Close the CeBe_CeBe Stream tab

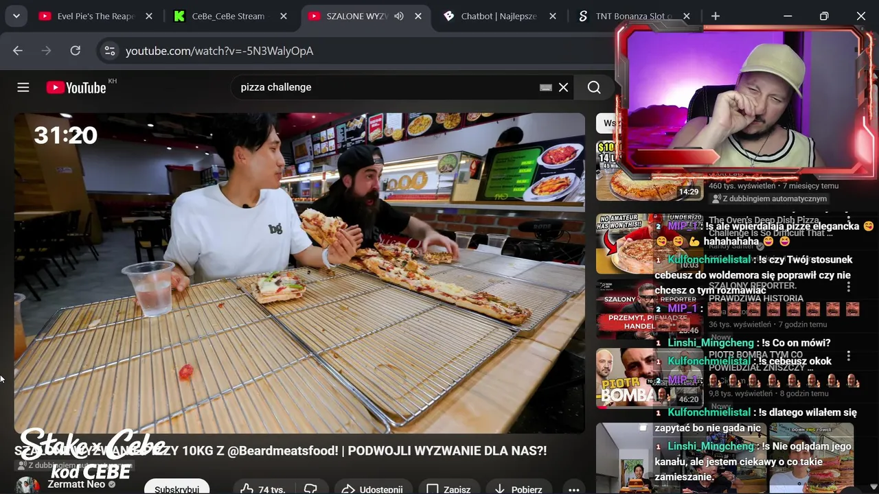284,16
